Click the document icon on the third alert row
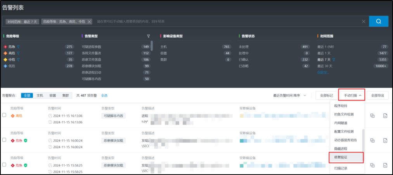 tap(385, 165)
